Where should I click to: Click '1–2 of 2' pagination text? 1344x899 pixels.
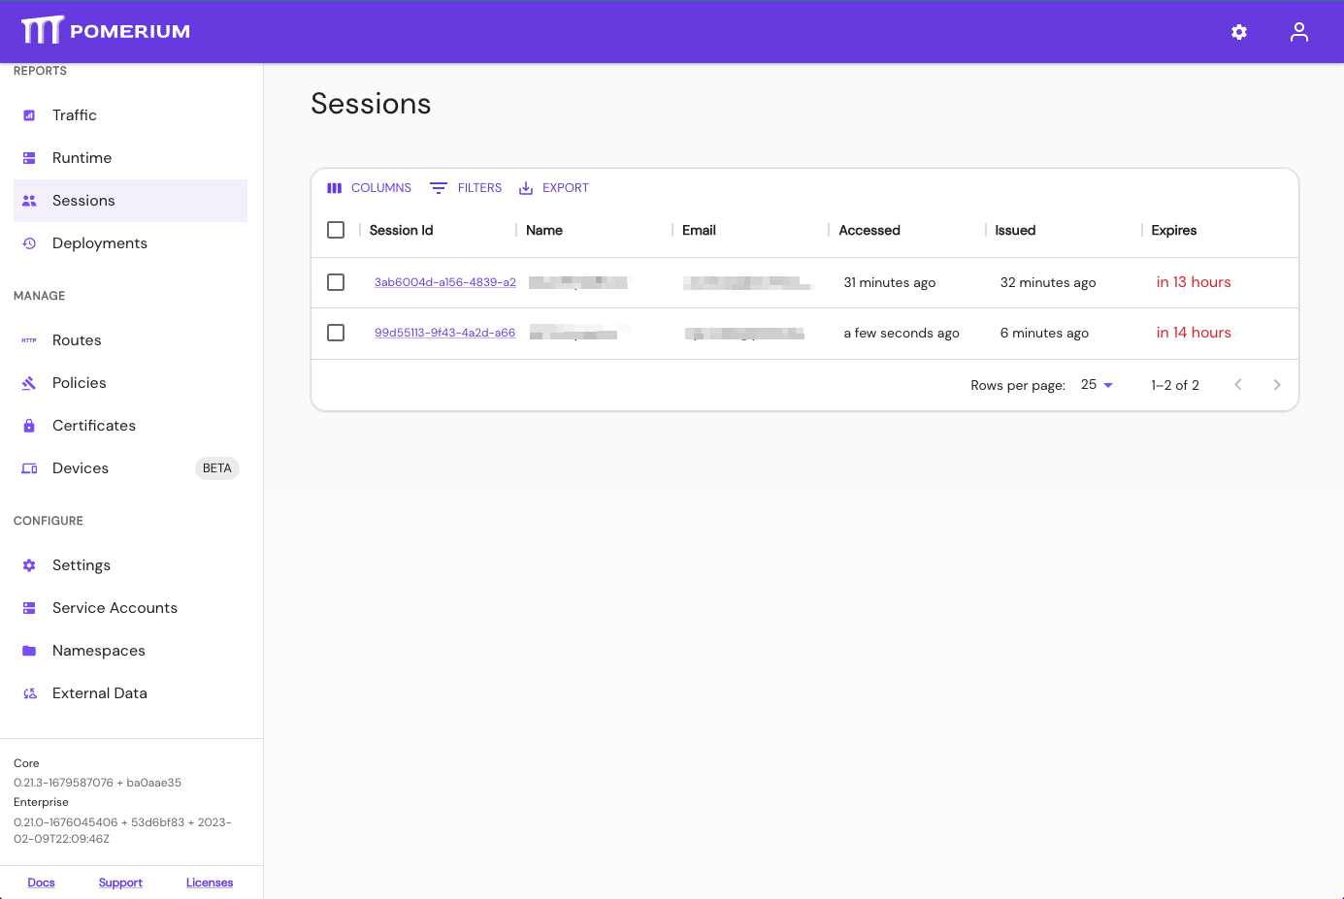1175,385
